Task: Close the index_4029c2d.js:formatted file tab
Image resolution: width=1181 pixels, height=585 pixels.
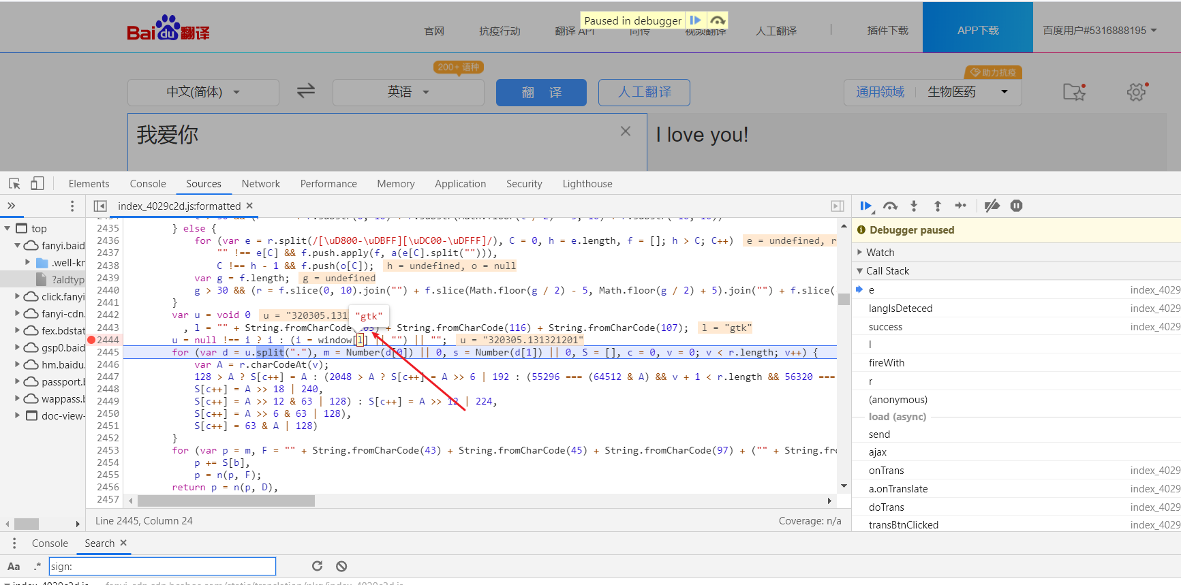Action: (249, 206)
